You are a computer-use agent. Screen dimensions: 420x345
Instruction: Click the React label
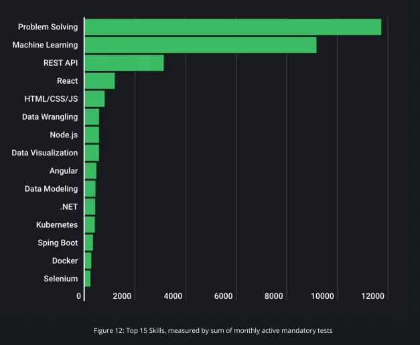pyautogui.click(x=67, y=80)
